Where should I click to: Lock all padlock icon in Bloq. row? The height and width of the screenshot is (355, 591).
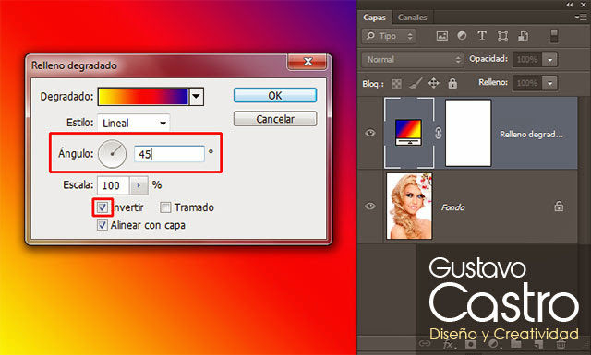(452, 83)
